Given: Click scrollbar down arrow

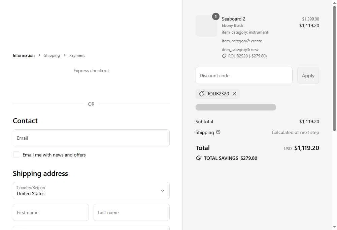Looking at the screenshot, I should click(334, 227).
